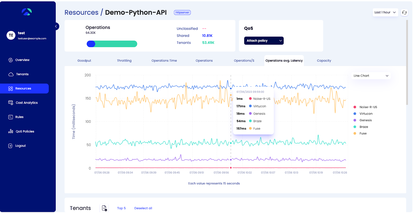The width and height of the screenshot is (413, 213).
Task: Export tenants with the CSV icon
Action: (x=104, y=208)
